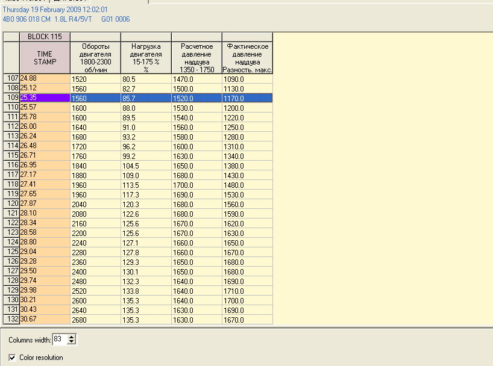Click RPM value 1760

[x=96, y=155]
